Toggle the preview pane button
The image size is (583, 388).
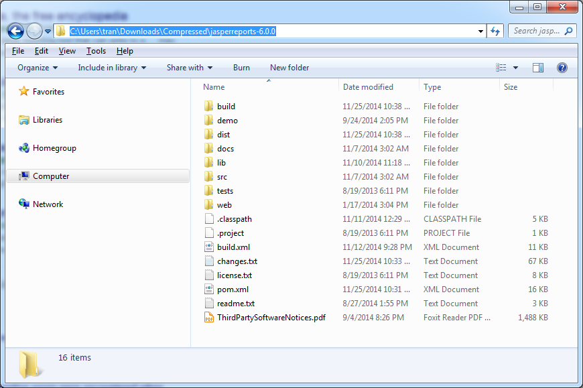538,68
